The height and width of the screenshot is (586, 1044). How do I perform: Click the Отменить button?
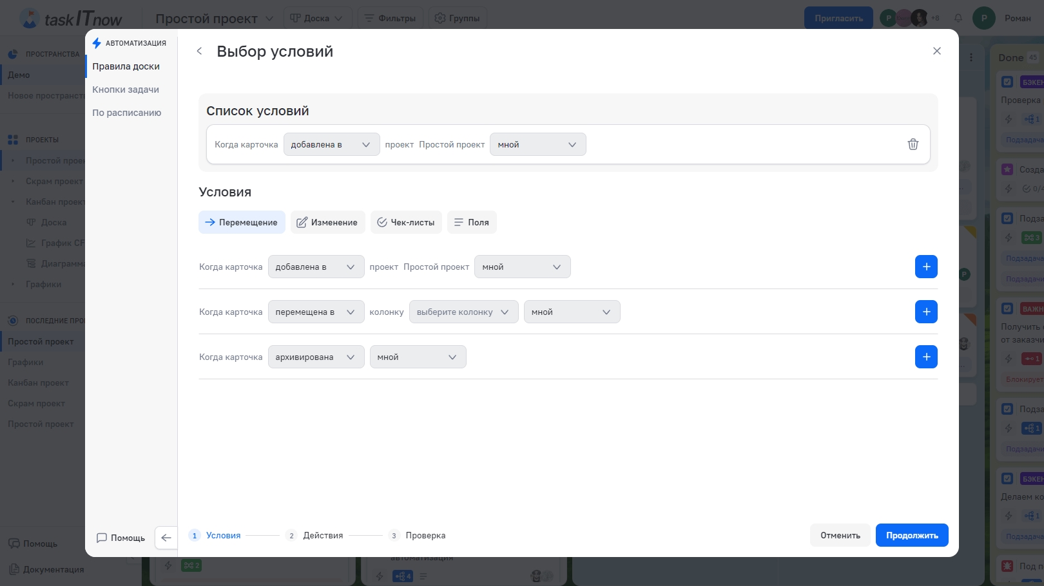pyautogui.click(x=840, y=535)
